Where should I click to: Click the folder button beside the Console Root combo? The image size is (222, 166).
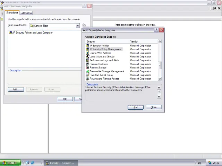(x=84, y=25)
